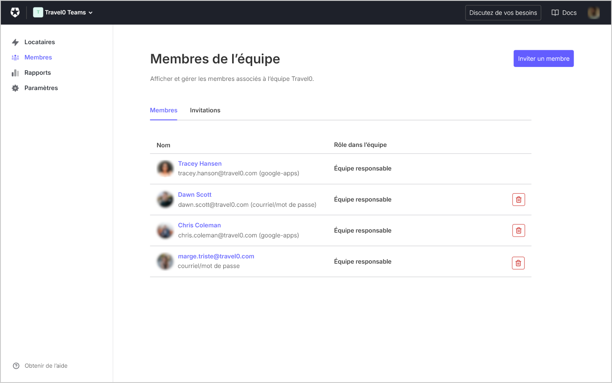Open Tracey Hansen's profile link

pos(200,164)
